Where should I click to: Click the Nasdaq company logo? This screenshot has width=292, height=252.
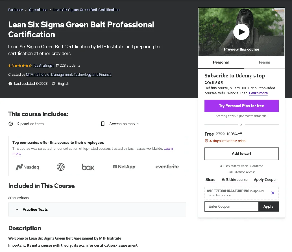(x=27, y=167)
